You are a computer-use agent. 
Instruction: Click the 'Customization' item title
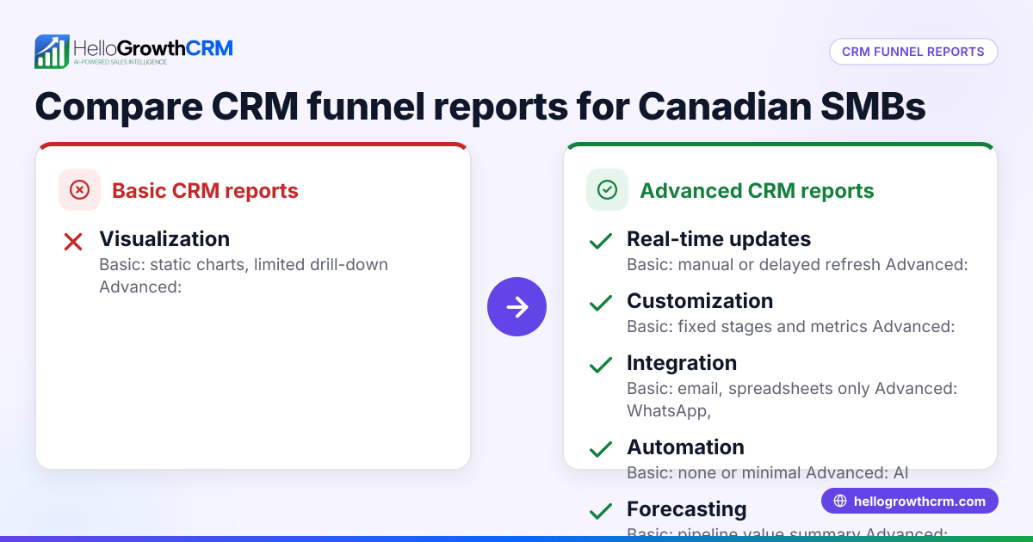pos(700,301)
